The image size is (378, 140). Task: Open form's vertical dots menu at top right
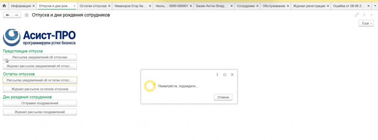(364, 15)
